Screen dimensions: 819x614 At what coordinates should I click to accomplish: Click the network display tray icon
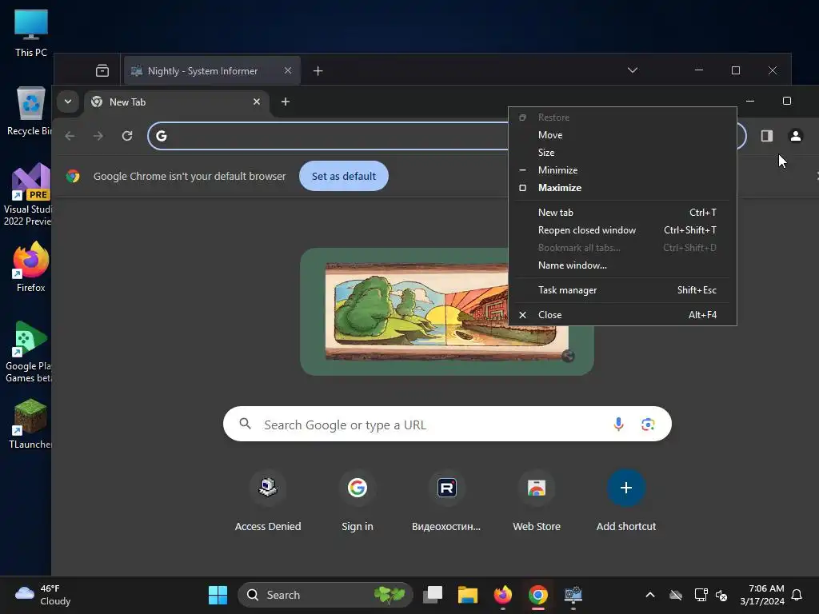[701, 595]
